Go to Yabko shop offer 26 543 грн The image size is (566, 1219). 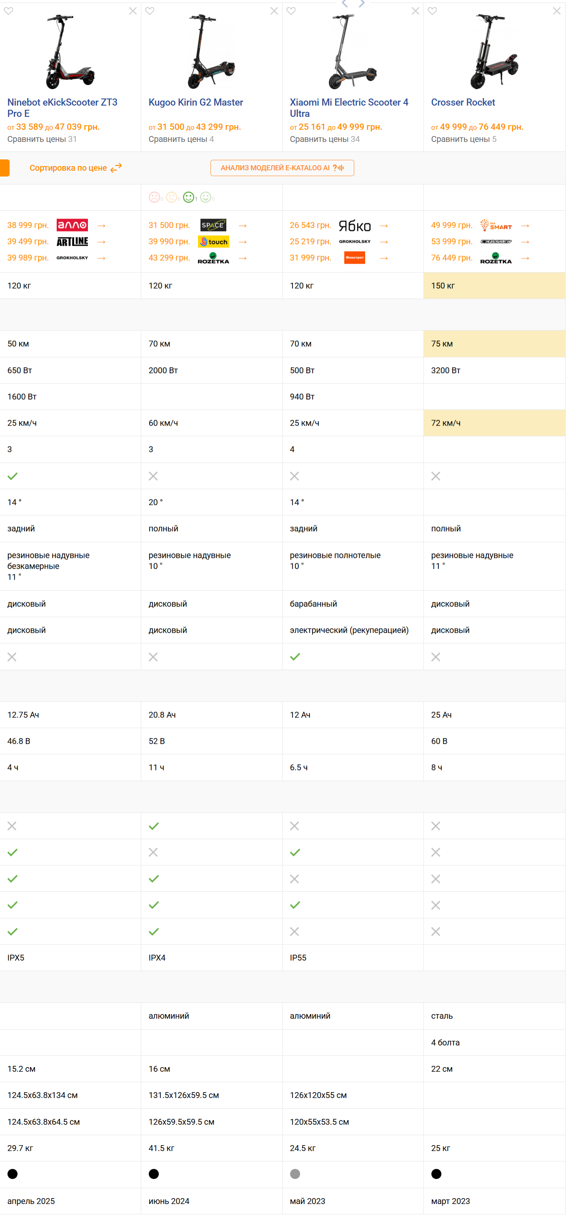click(354, 225)
